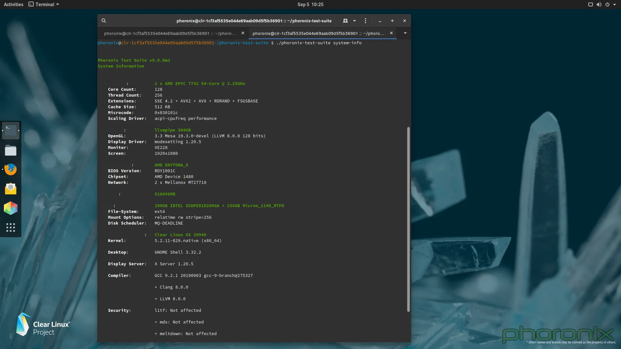
Task: Open the tab list dropdown arrow
Action: tap(405, 33)
